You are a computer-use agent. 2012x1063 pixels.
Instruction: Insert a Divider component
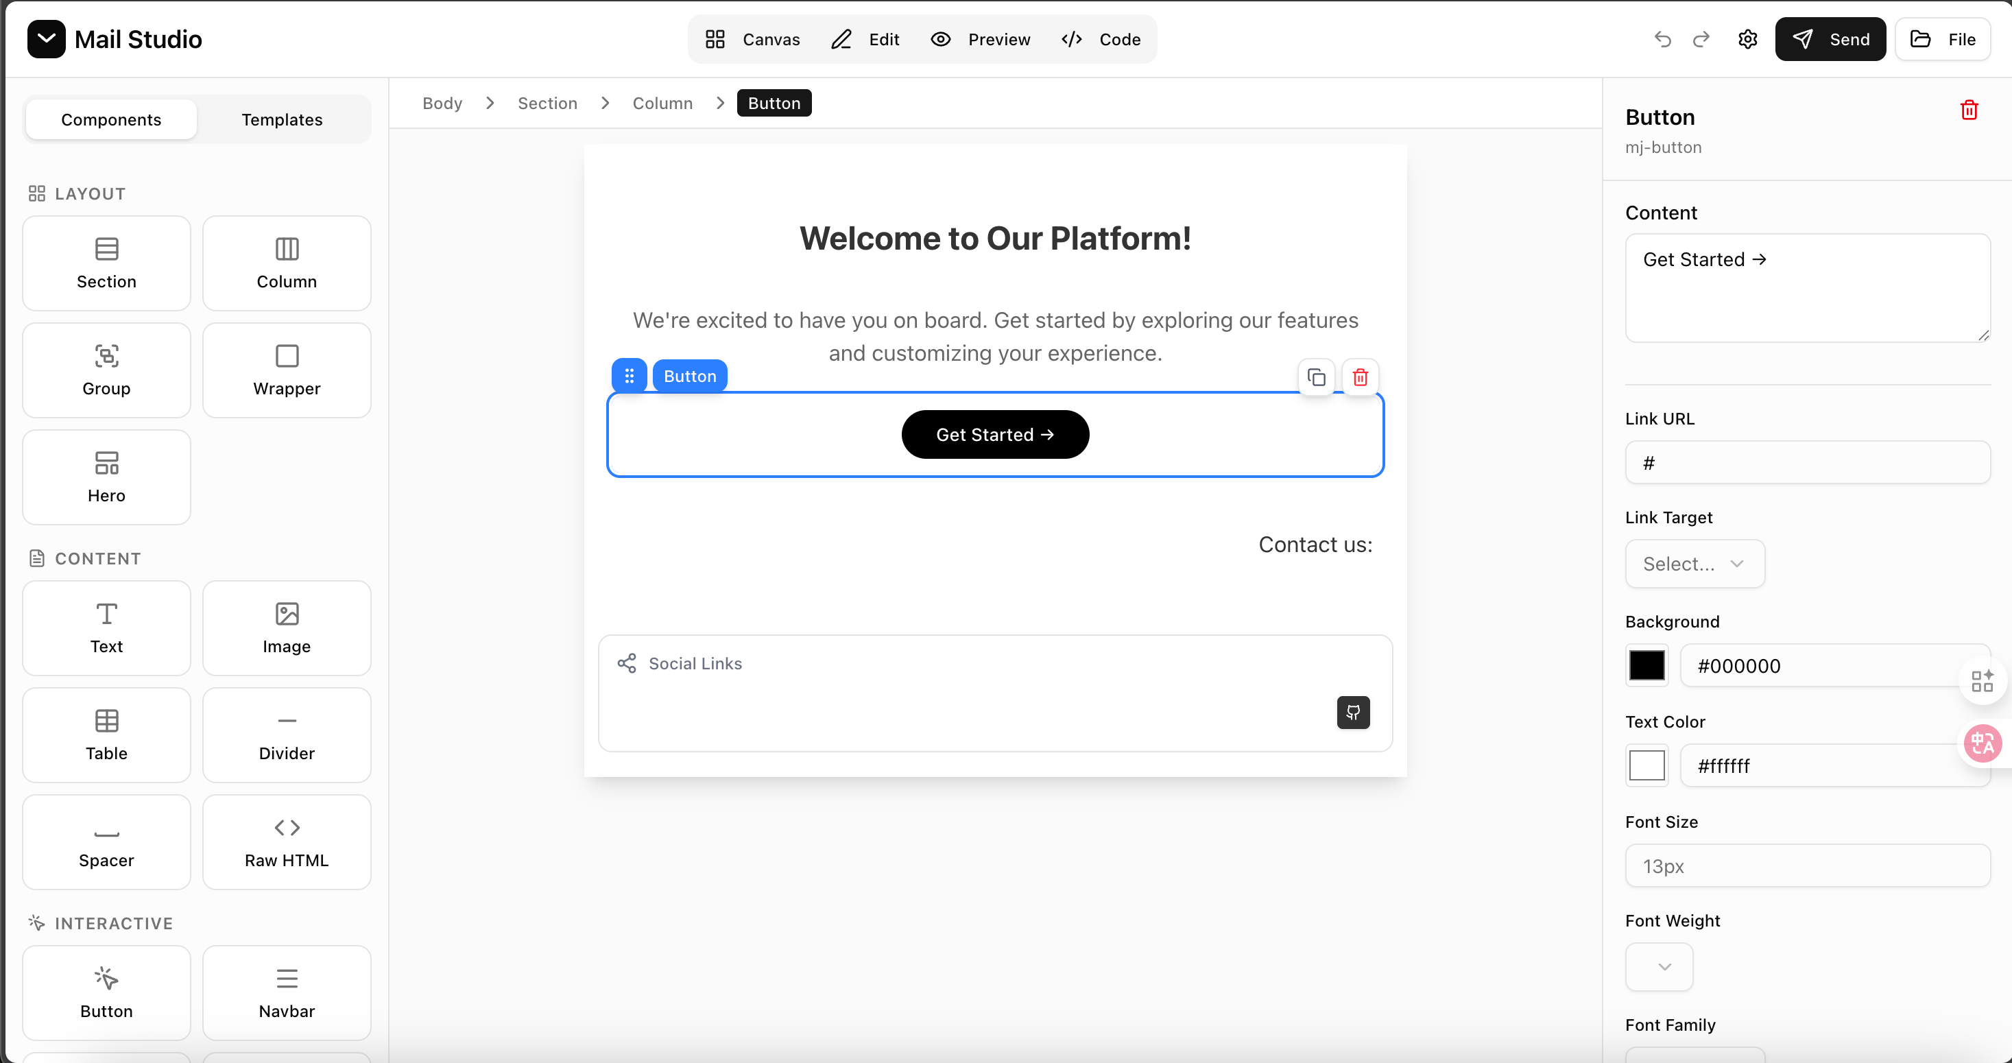(286, 735)
